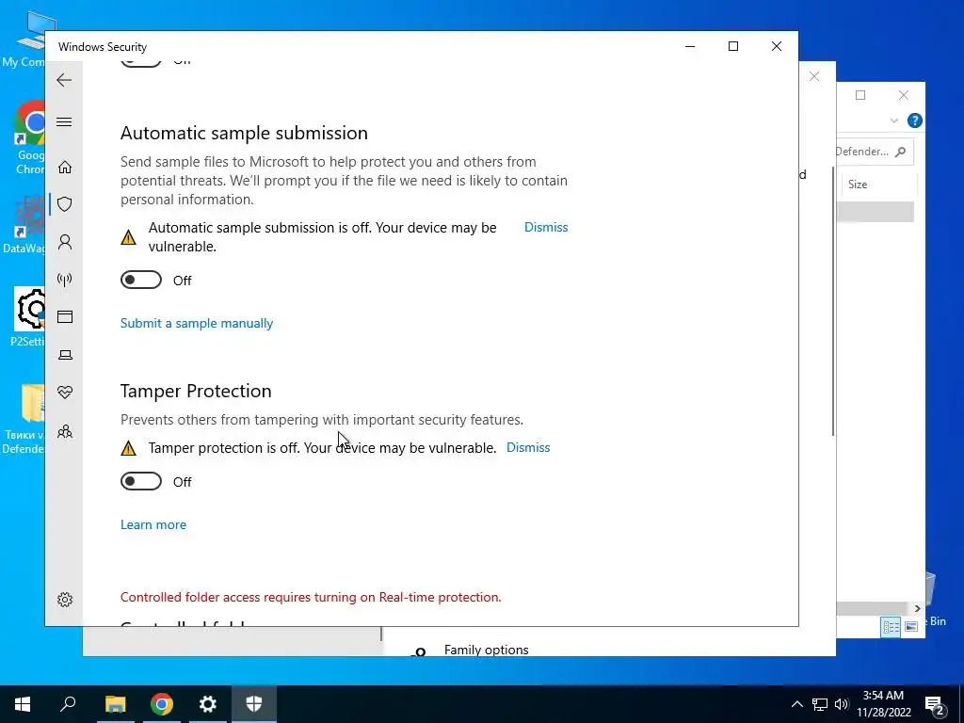
Task: Select Windows Security shield taskbar button
Action: point(254,704)
